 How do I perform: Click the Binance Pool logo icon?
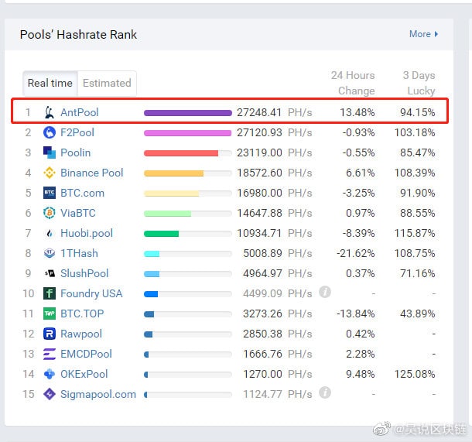pos(50,173)
